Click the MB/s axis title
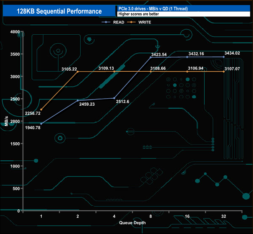Viewport: 253px width, 234px height. click(6, 121)
